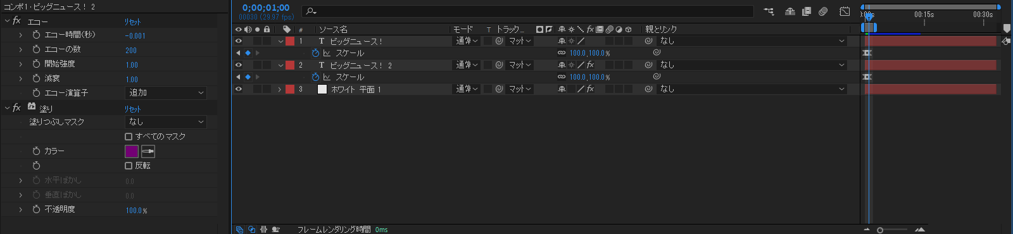
Task: Collapse the 塗り effect group
Action: 7,108
